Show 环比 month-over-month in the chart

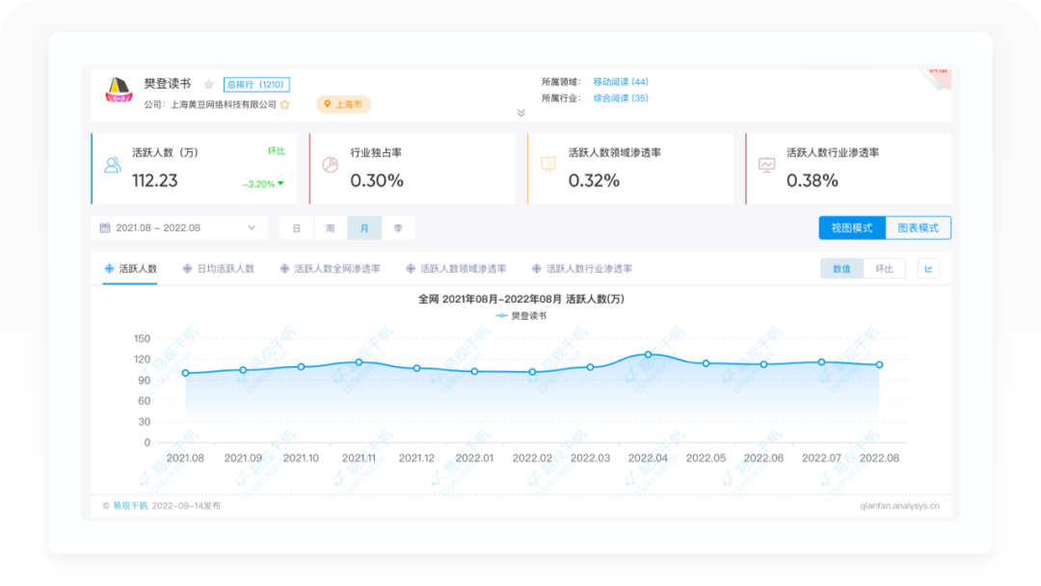pos(884,269)
